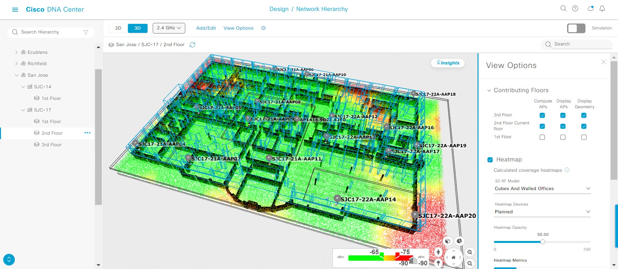Pan view left with the arrow

[x=447, y=257]
